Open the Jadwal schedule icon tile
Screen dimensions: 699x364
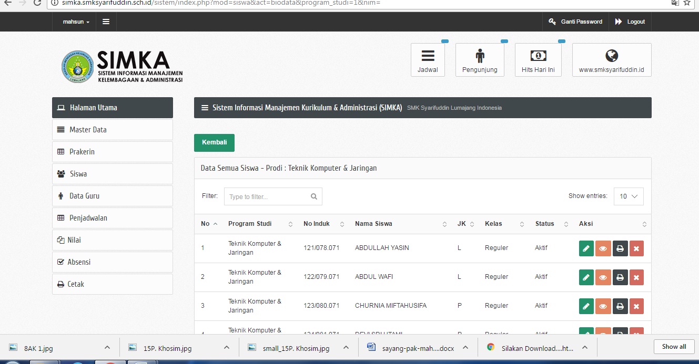click(x=428, y=60)
